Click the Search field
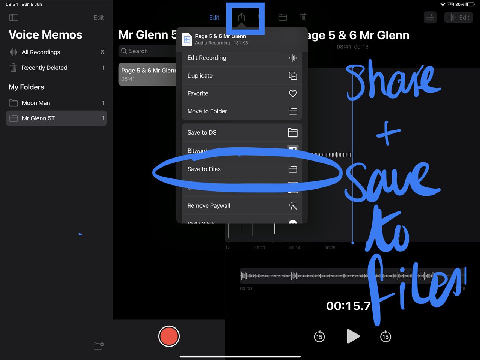480x360 pixels. click(147, 51)
